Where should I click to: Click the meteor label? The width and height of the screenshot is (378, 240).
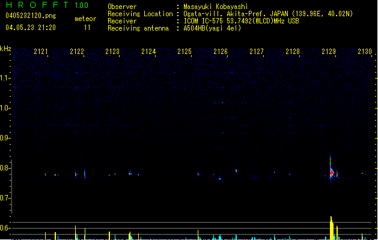tap(85, 19)
